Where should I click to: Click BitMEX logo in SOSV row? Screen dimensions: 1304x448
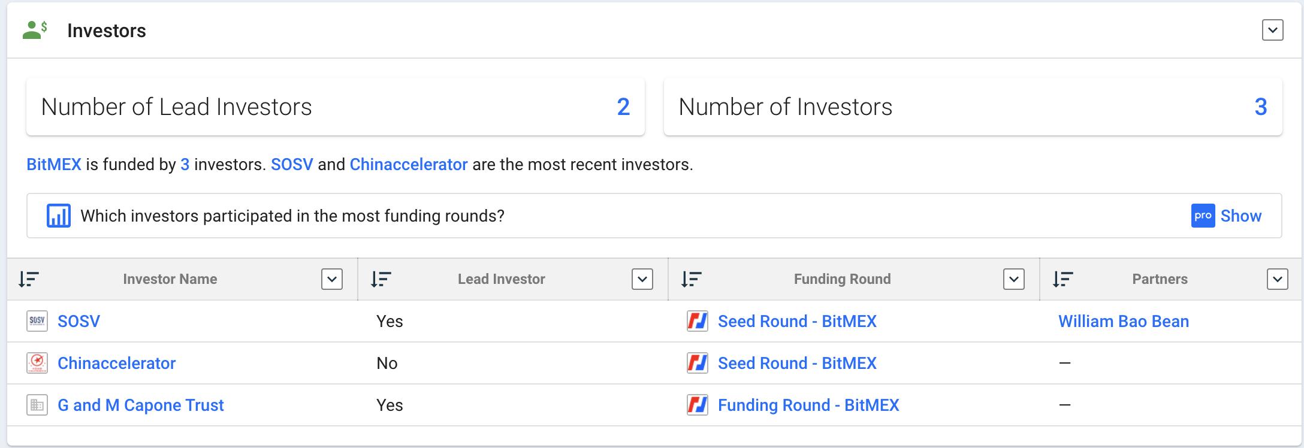coord(698,321)
